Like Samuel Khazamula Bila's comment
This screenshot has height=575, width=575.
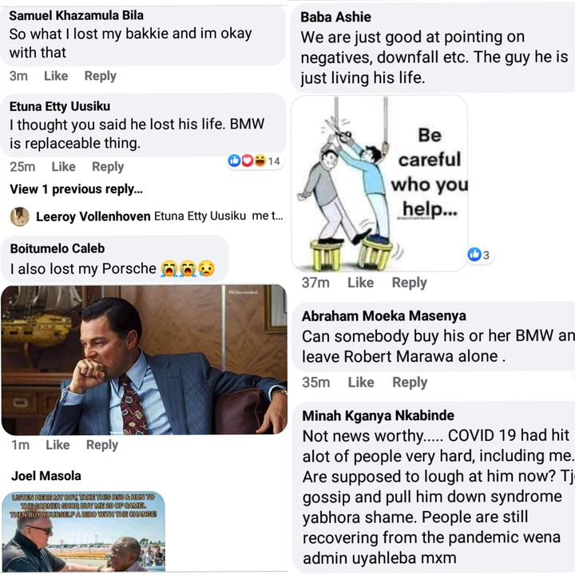tap(56, 76)
